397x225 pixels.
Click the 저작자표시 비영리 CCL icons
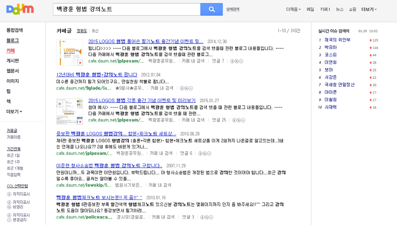point(9,204)
